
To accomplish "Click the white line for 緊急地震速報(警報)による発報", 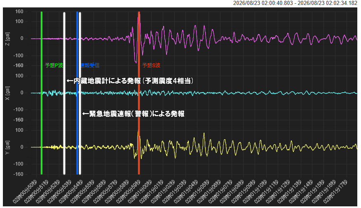I will point(80,93).
